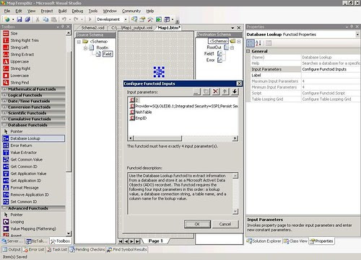Click Cancel in Configure Functoid Inputs
Image resolution: width=361 pixels, height=260 pixels.
coord(225,224)
